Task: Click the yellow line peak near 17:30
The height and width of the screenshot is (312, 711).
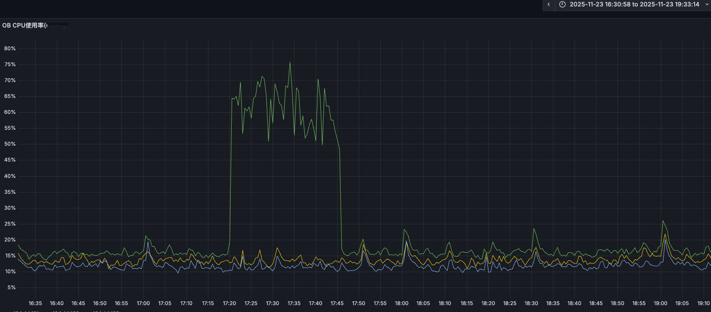Action: 277,248
